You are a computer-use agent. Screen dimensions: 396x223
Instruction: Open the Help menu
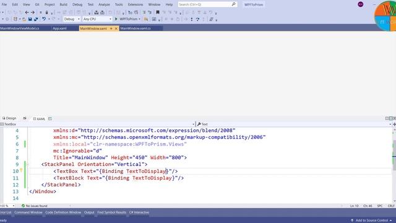(x=169, y=4)
